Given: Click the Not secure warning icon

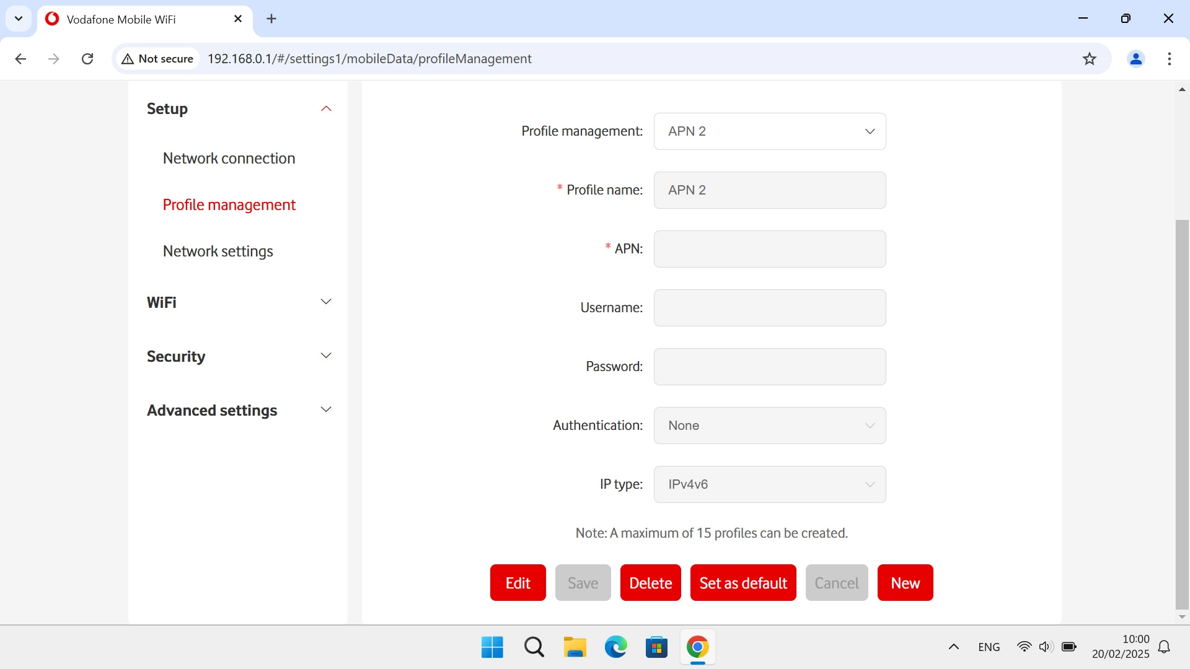Looking at the screenshot, I should point(128,59).
